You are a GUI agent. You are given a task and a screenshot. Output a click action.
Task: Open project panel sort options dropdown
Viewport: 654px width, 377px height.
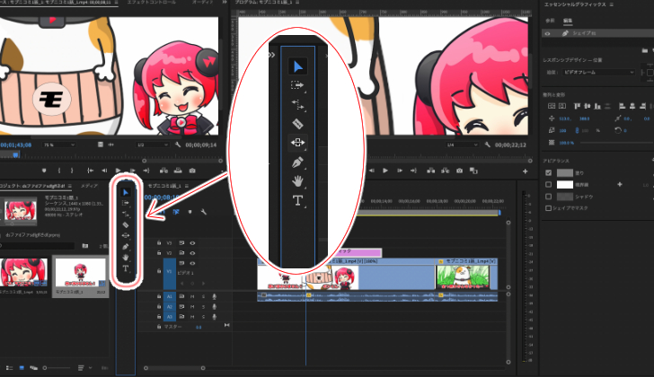tap(84, 368)
